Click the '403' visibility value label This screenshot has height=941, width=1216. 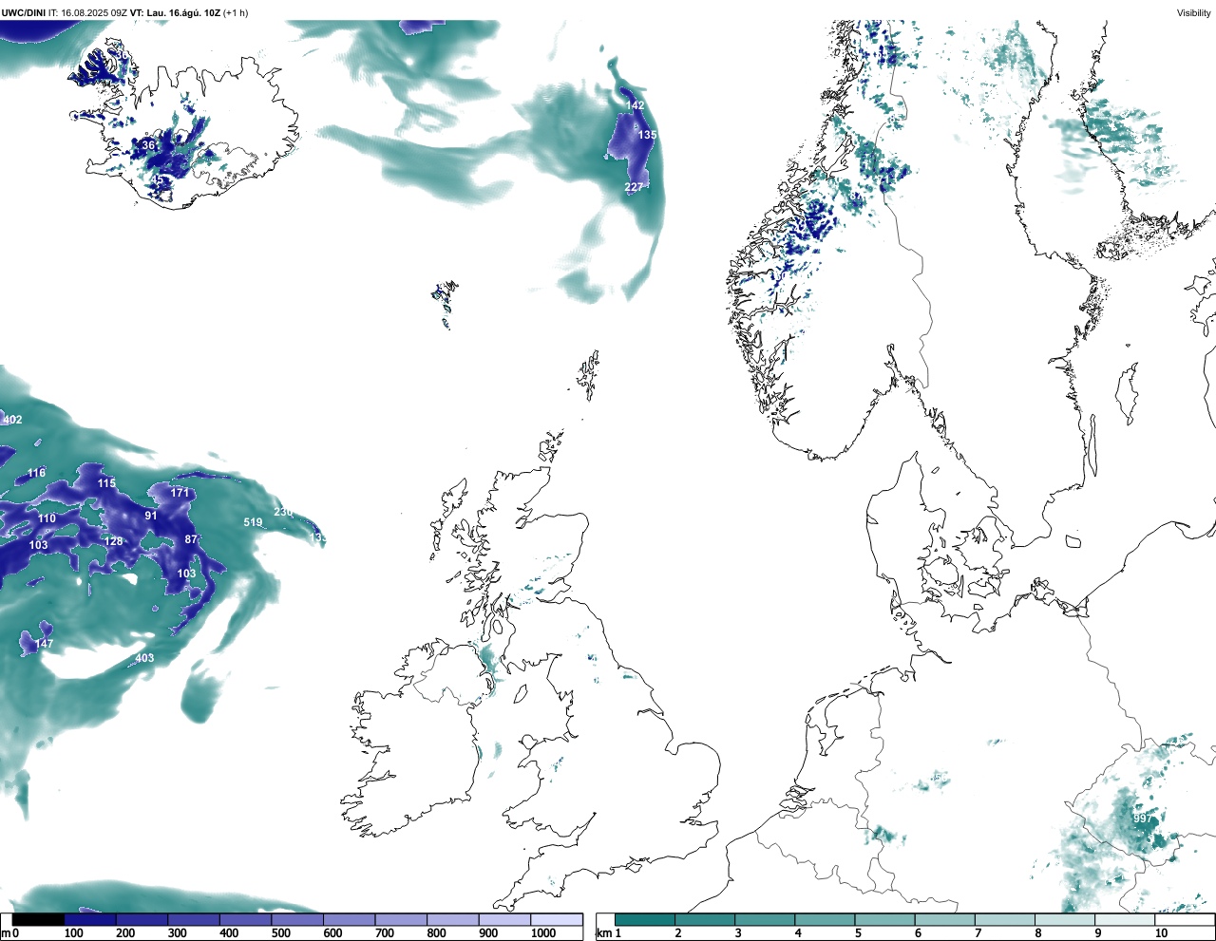[144, 658]
